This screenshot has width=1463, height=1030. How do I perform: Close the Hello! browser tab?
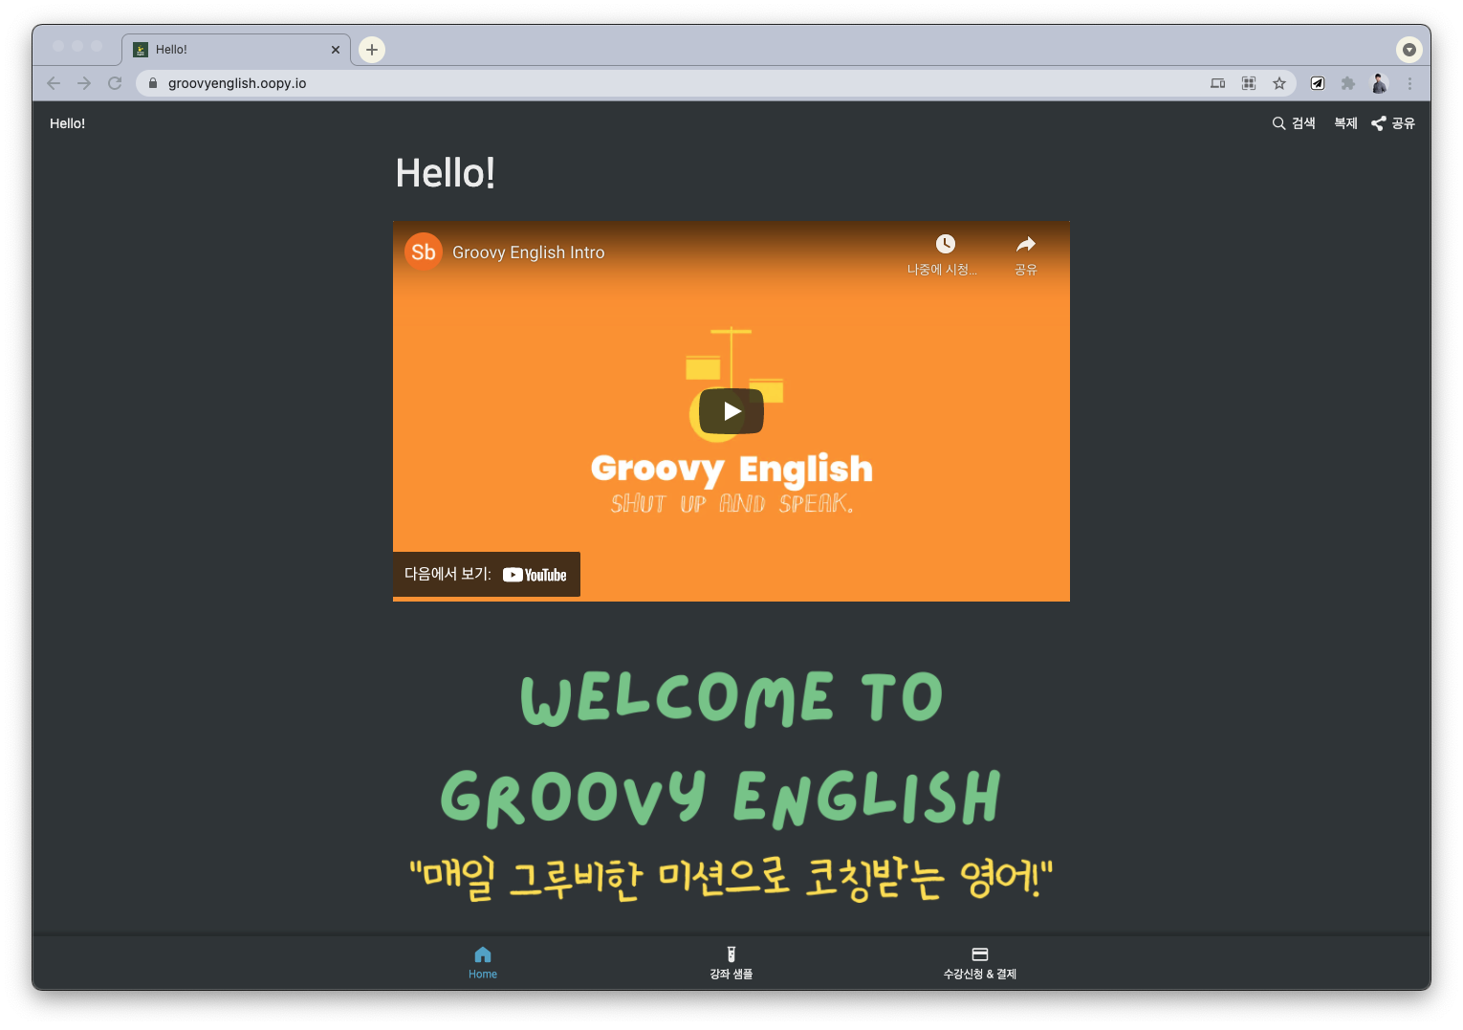tap(336, 50)
